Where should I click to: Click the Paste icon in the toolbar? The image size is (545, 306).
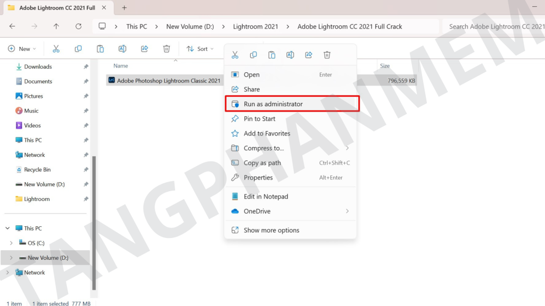[x=100, y=49]
